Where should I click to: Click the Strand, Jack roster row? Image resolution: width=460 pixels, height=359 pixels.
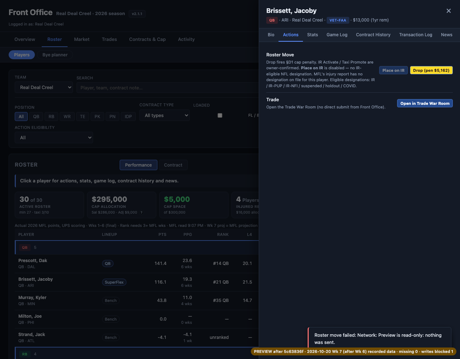pos(137,337)
